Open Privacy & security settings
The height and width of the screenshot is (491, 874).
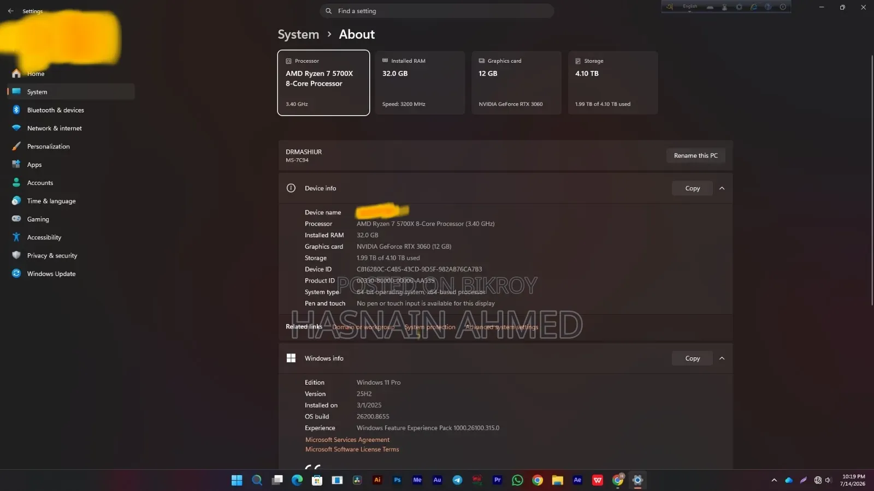click(x=71, y=255)
